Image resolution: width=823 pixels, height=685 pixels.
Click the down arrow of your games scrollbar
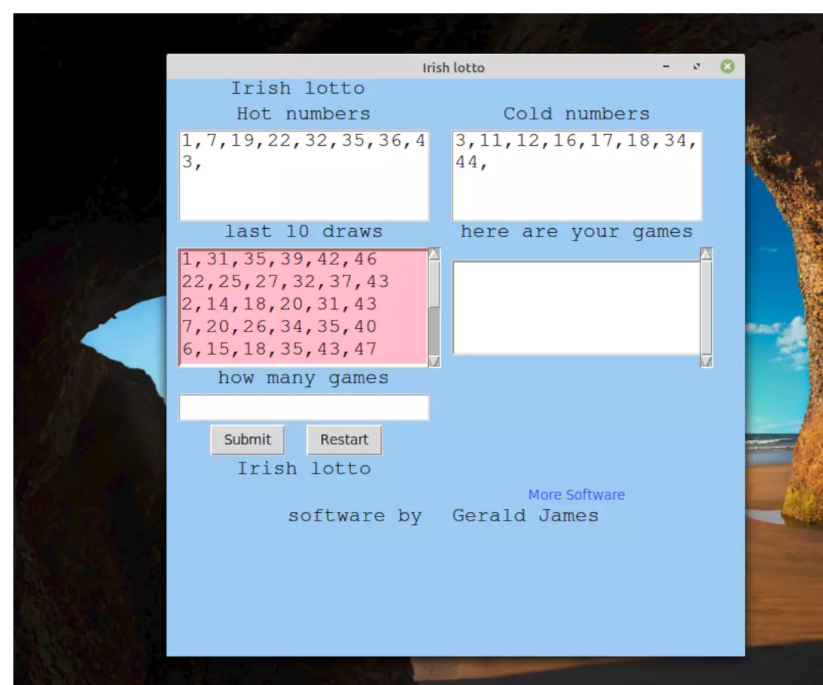pyautogui.click(x=706, y=361)
